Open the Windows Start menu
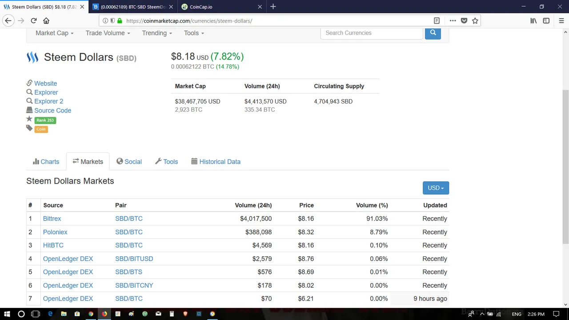Viewport: 569px width, 320px height. (7, 314)
